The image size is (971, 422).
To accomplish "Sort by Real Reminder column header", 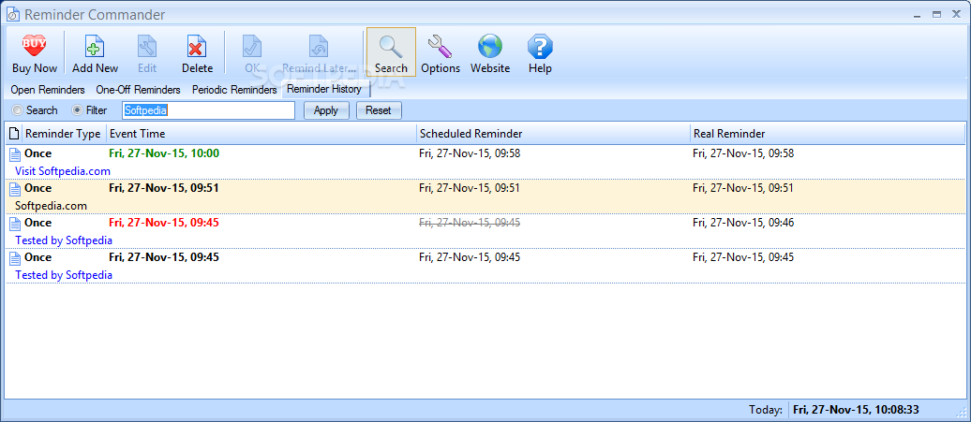I will click(x=828, y=134).
